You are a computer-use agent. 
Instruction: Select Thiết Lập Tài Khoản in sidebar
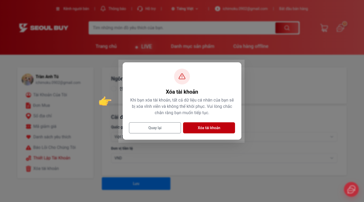pos(52,158)
